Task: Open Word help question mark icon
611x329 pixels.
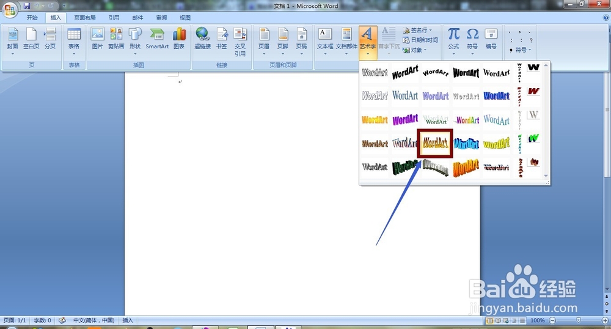Action: (x=606, y=18)
